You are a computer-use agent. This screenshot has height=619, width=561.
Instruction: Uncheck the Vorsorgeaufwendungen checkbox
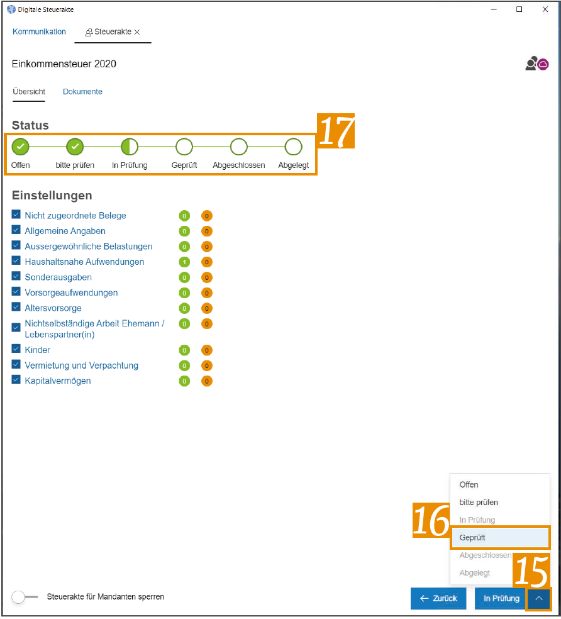pyautogui.click(x=16, y=291)
